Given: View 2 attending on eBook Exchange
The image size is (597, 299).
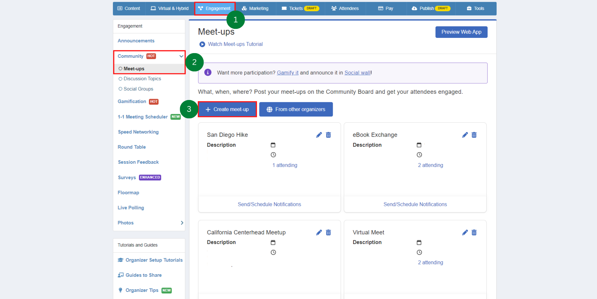Looking at the screenshot, I should (430, 165).
